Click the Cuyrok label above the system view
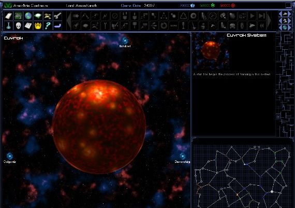Viewport: 295px width, 208px height. (x=13, y=38)
